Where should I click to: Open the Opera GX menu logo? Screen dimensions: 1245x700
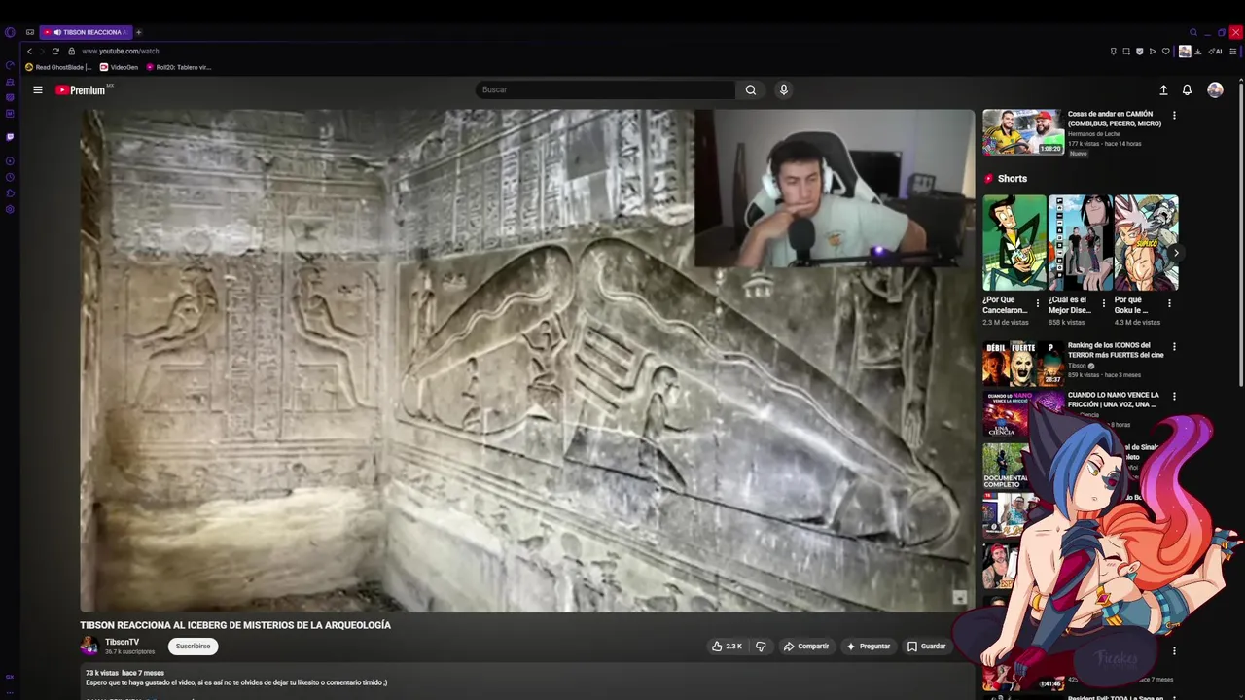click(x=10, y=32)
